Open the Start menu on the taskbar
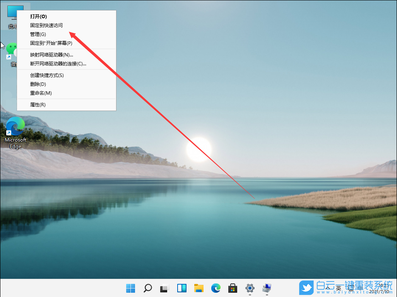 click(x=130, y=288)
